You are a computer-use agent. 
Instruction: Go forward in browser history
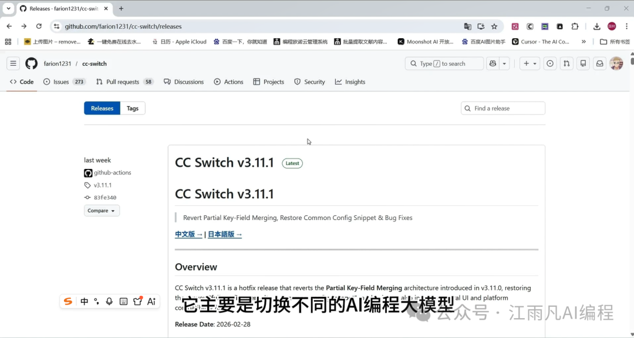pos(24,26)
